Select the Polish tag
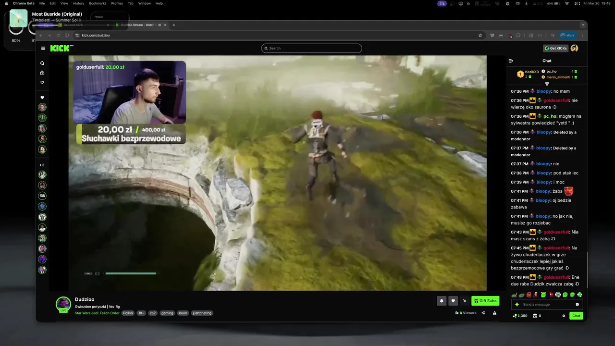Image resolution: width=615 pixels, height=346 pixels. (x=128, y=313)
